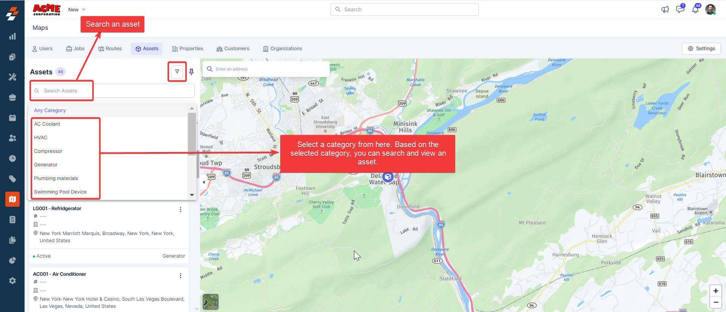Open the chat messages icon
Viewport: 726px width, 312px height.
(x=680, y=9)
